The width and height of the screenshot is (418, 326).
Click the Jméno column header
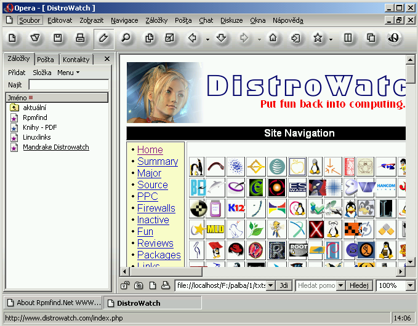click(x=57, y=97)
